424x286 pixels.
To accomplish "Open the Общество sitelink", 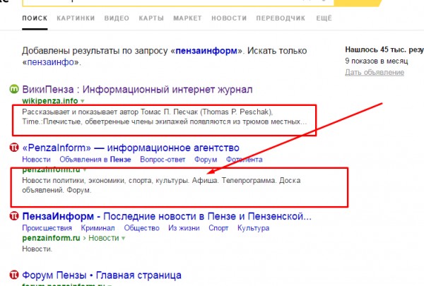I will (141, 228).
